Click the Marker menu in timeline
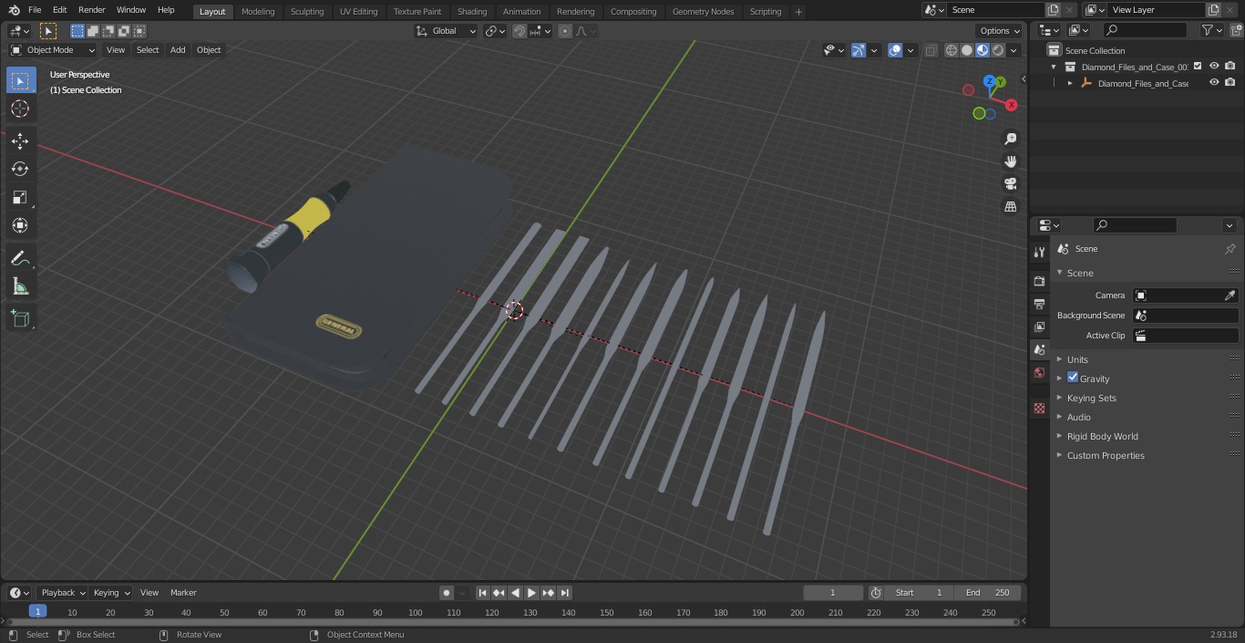Screen dimensions: 1245x643 pos(183,593)
